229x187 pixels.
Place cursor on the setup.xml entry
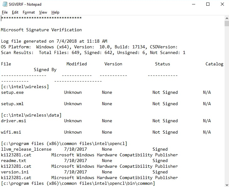click(x=12, y=104)
